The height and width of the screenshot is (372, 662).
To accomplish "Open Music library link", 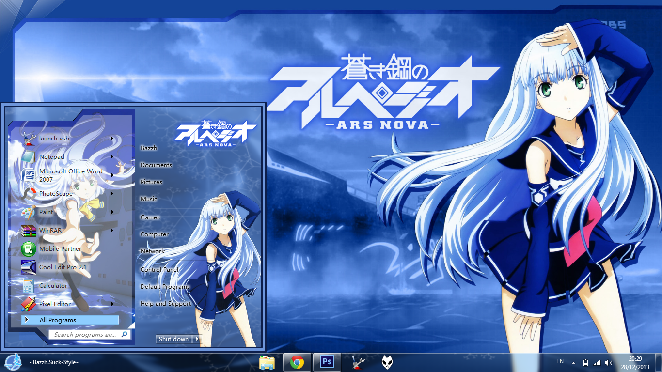I will [149, 199].
